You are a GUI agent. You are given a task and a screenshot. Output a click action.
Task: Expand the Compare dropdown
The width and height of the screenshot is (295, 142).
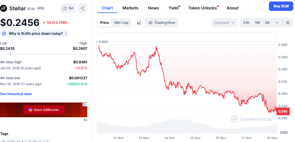pos(224,23)
